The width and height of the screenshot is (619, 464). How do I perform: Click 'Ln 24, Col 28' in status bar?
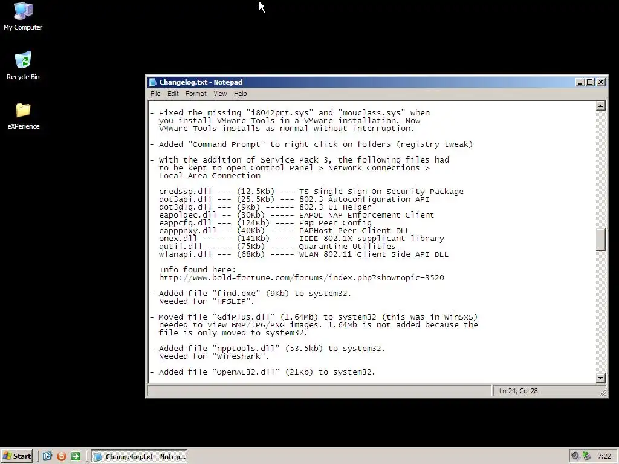(x=518, y=391)
